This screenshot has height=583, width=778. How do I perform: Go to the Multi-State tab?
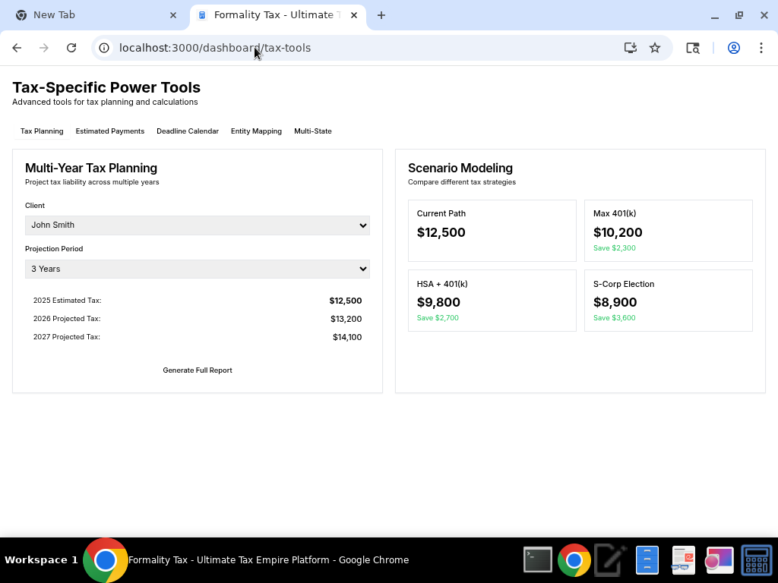[x=313, y=131]
